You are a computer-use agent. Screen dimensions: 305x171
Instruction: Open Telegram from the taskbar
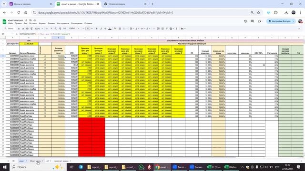point(81,167)
